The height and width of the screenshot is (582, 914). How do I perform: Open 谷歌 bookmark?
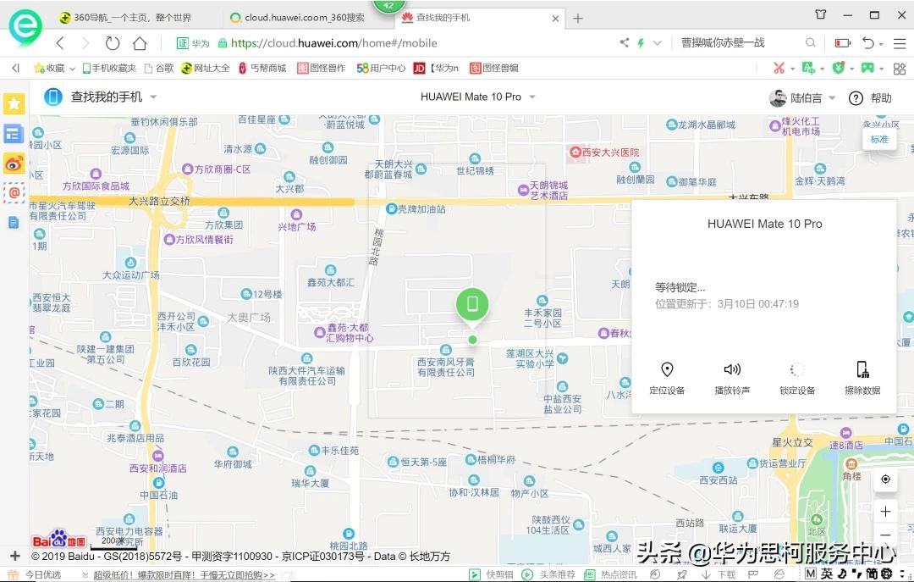click(x=159, y=68)
